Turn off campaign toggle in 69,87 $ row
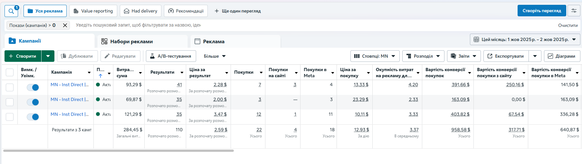Image resolution: width=582 pixels, height=164 pixels. tap(33, 102)
